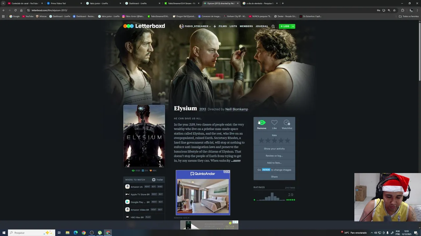Image resolution: width=421 pixels, height=236 pixels.
Task: Play the Trailer
Action: tap(158, 180)
